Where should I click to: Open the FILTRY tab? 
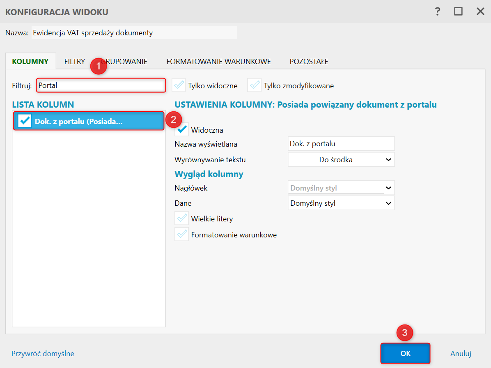click(75, 61)
